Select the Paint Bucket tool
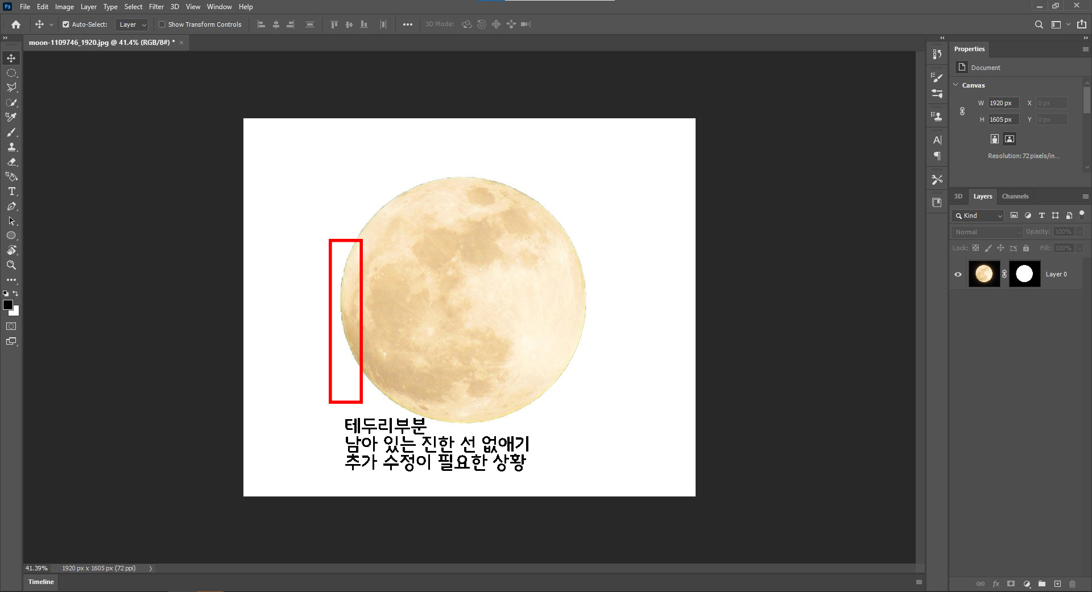This screenshot has height=592, width=1092. pyautogui.click(x=11, y=176)
